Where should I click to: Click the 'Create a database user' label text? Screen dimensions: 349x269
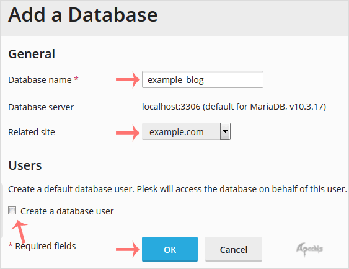(x=67, y=211)
